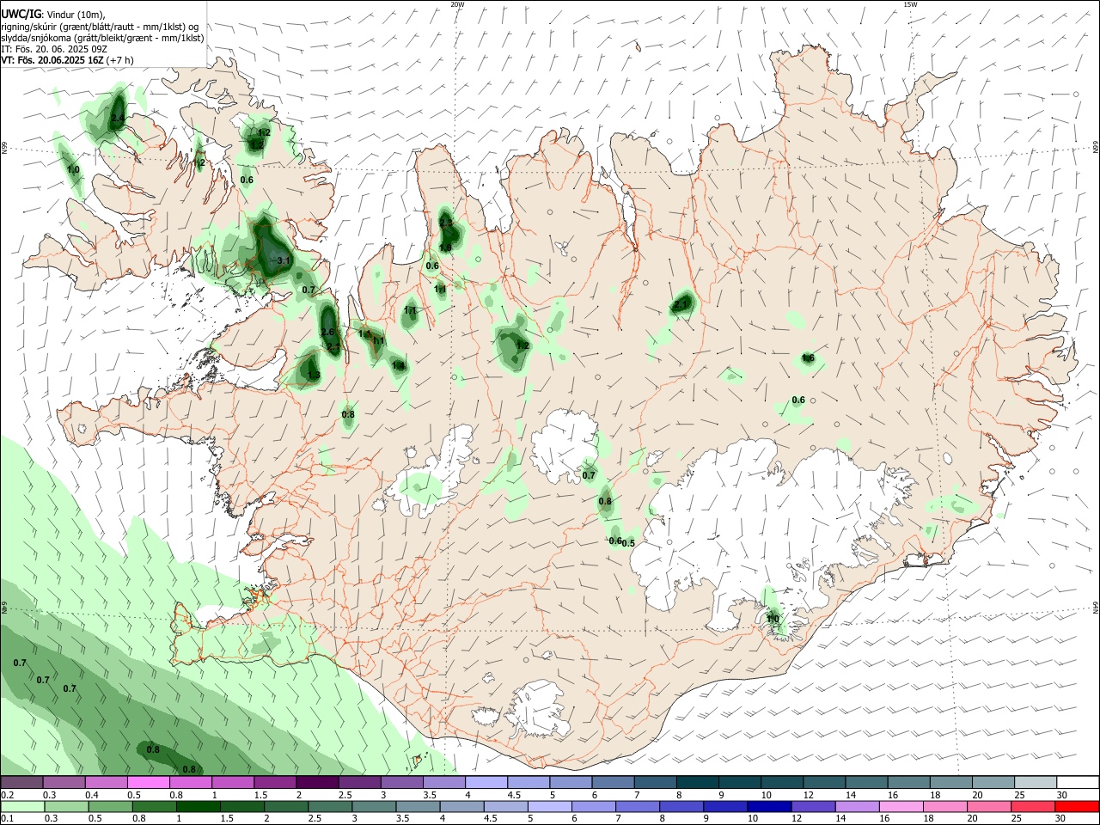Pick the pale grey 25–30 snow swatch
The width and height of the screenshot is (1100, 825).
click(x=1036, y=782)
